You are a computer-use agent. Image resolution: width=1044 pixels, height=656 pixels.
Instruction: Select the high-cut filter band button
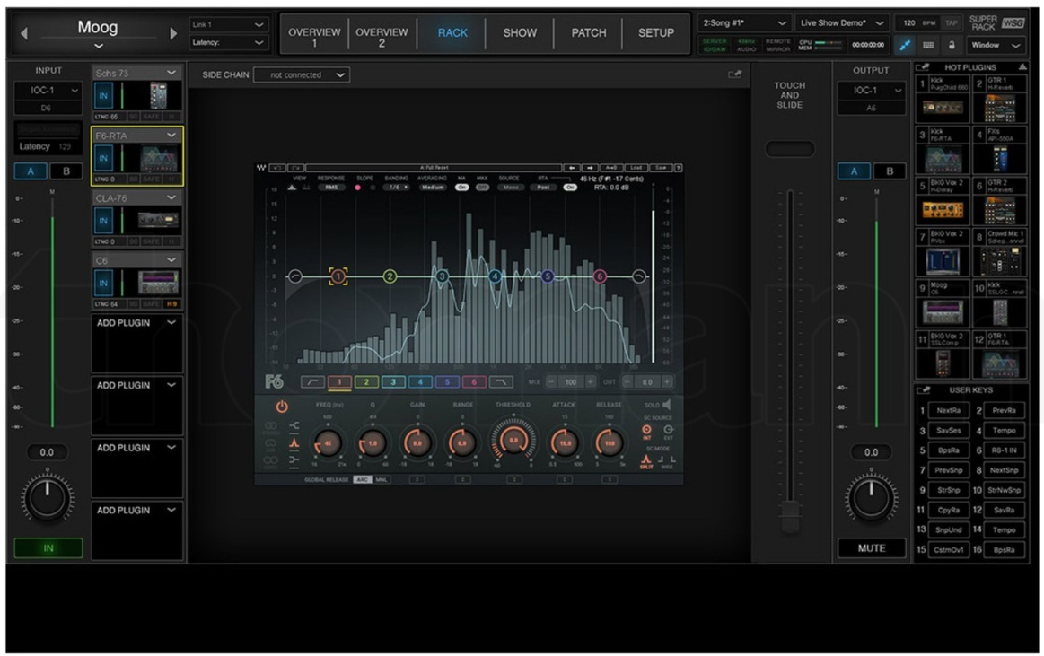click(x=501, y=382)
